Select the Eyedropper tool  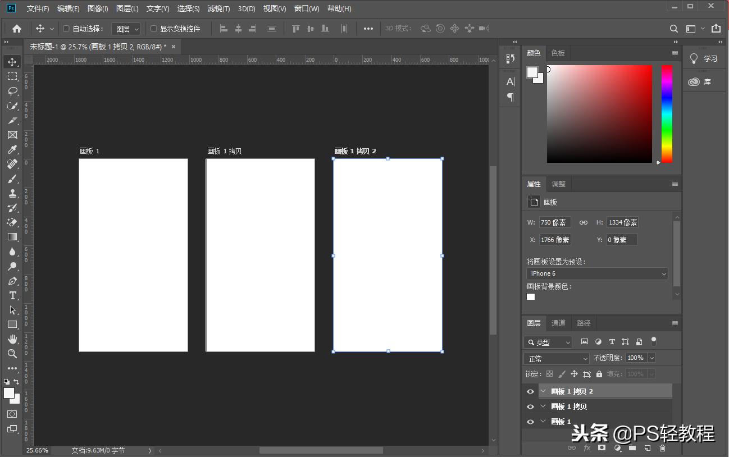click(x=12, y=149)
